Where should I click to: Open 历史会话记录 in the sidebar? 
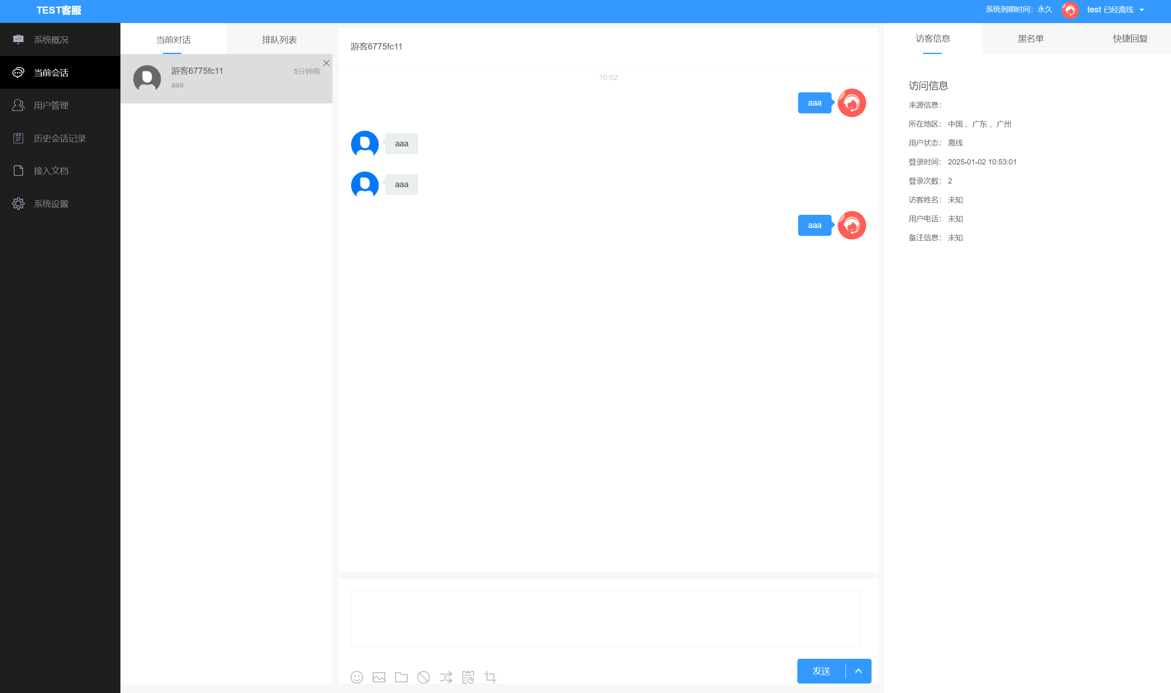(59, 138)
